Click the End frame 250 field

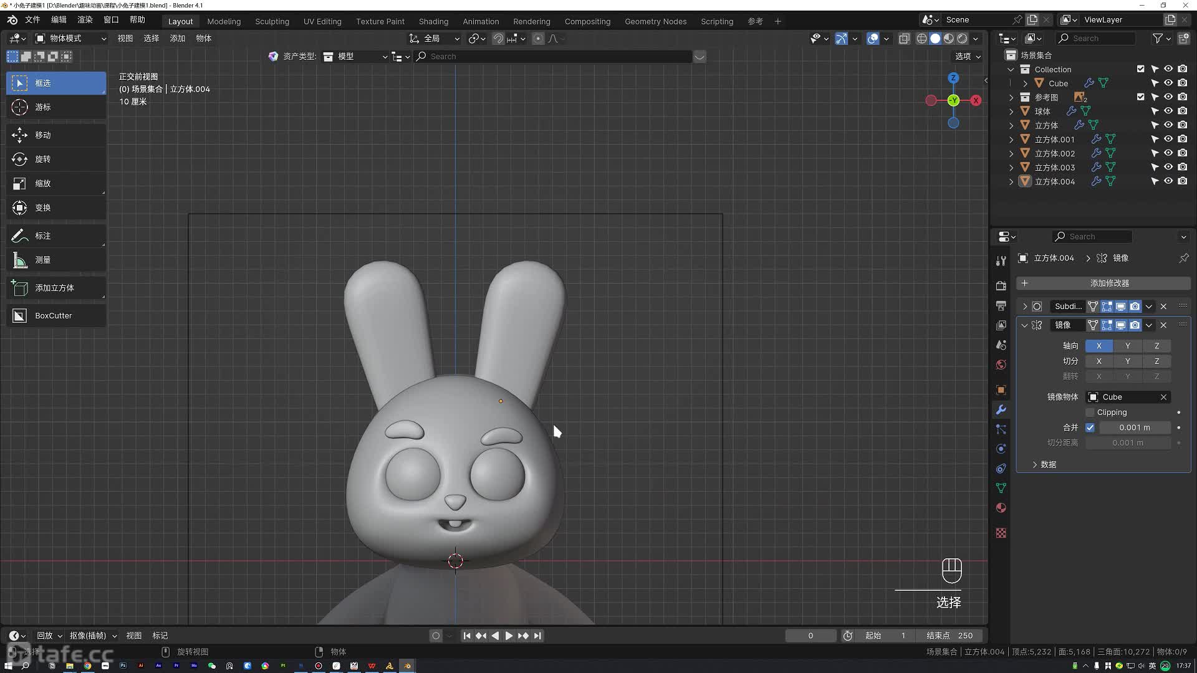coord(949,636)
